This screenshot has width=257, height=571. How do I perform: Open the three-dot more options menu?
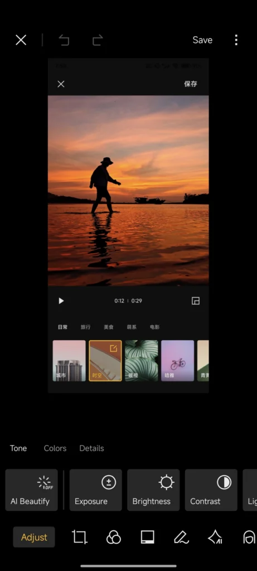pyautogui.click(x=236, y=40)
